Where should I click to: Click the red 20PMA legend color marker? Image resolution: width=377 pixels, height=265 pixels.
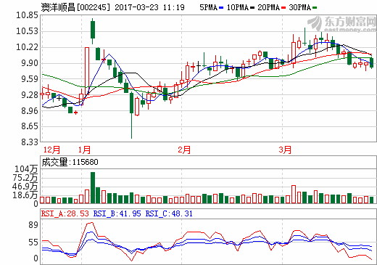(283, 8)
